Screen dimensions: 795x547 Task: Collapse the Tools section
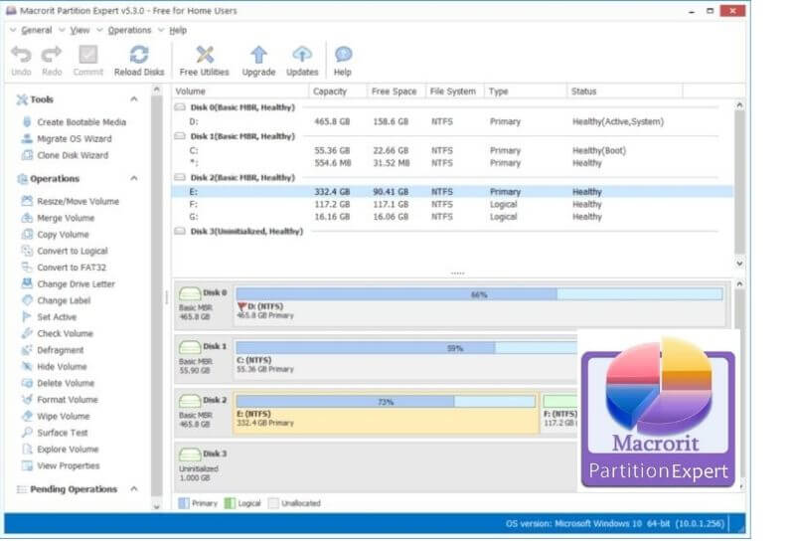134,99
